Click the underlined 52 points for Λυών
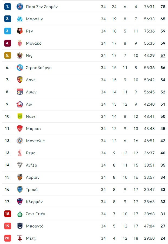The image size is (168, 244). click(x=163, y=92)
